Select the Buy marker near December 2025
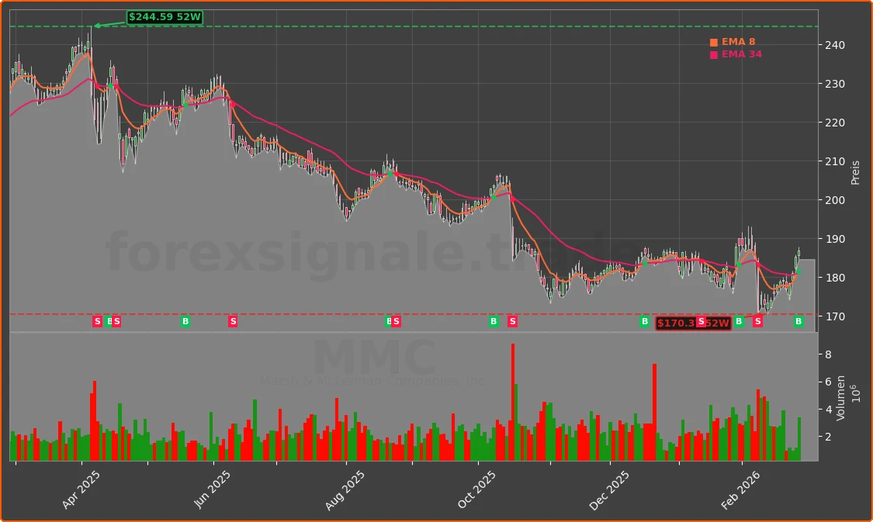 (x=643, y=321)
